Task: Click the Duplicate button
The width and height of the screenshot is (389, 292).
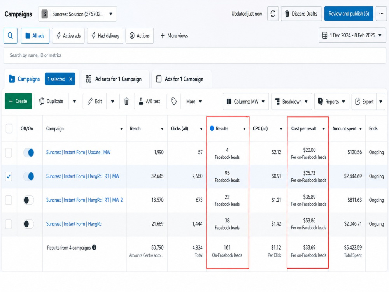Action: (x=51, y=101)
